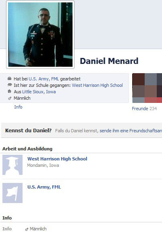The height and width of the screenshot is (234, 162).
Task: Click the house hometown icon
Action: click(9, 91)
